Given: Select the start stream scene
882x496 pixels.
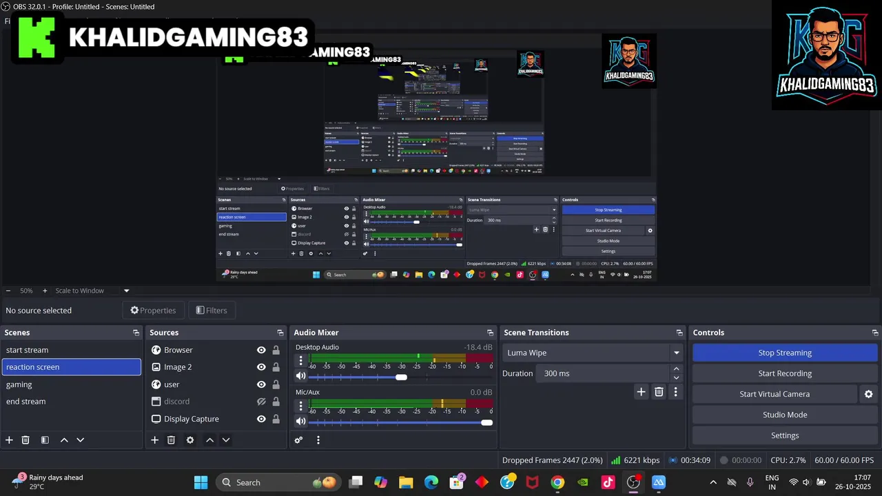Looking at the screenshot, I should coord(72,350).
